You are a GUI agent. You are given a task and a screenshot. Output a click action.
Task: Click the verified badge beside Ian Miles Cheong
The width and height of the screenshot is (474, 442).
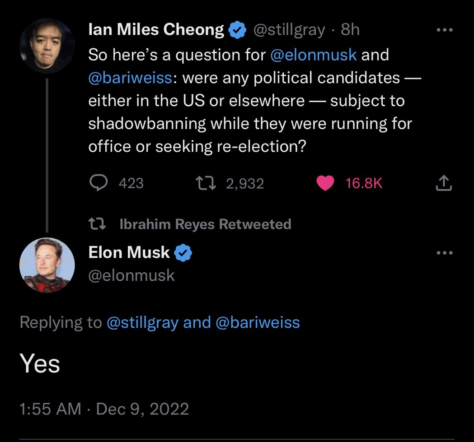pos(237,30)
